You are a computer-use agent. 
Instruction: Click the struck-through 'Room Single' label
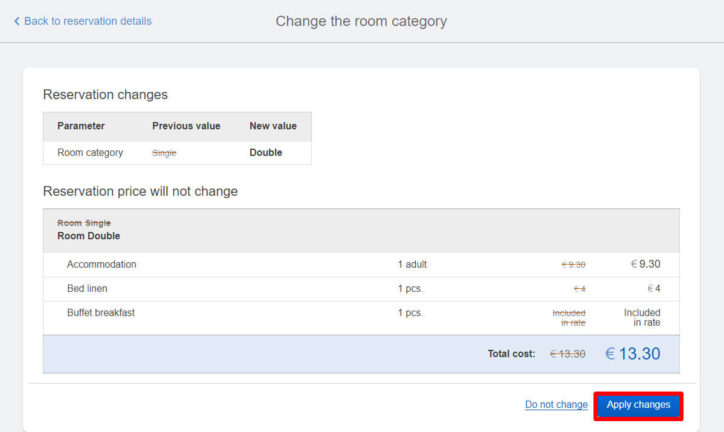pos(84,223)
